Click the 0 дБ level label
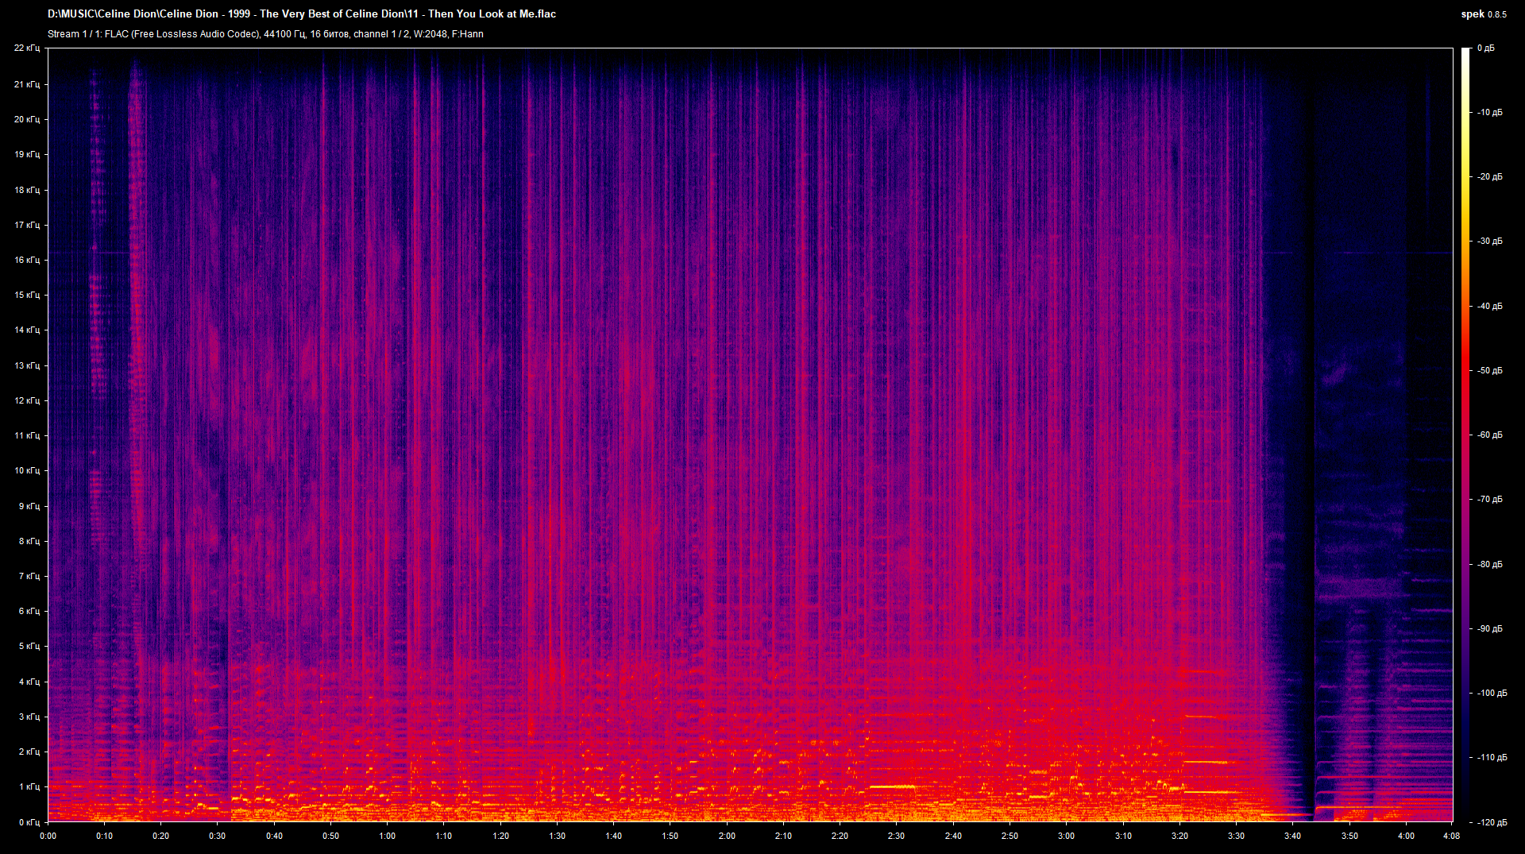1525x854 pixels. point(1485,48)
